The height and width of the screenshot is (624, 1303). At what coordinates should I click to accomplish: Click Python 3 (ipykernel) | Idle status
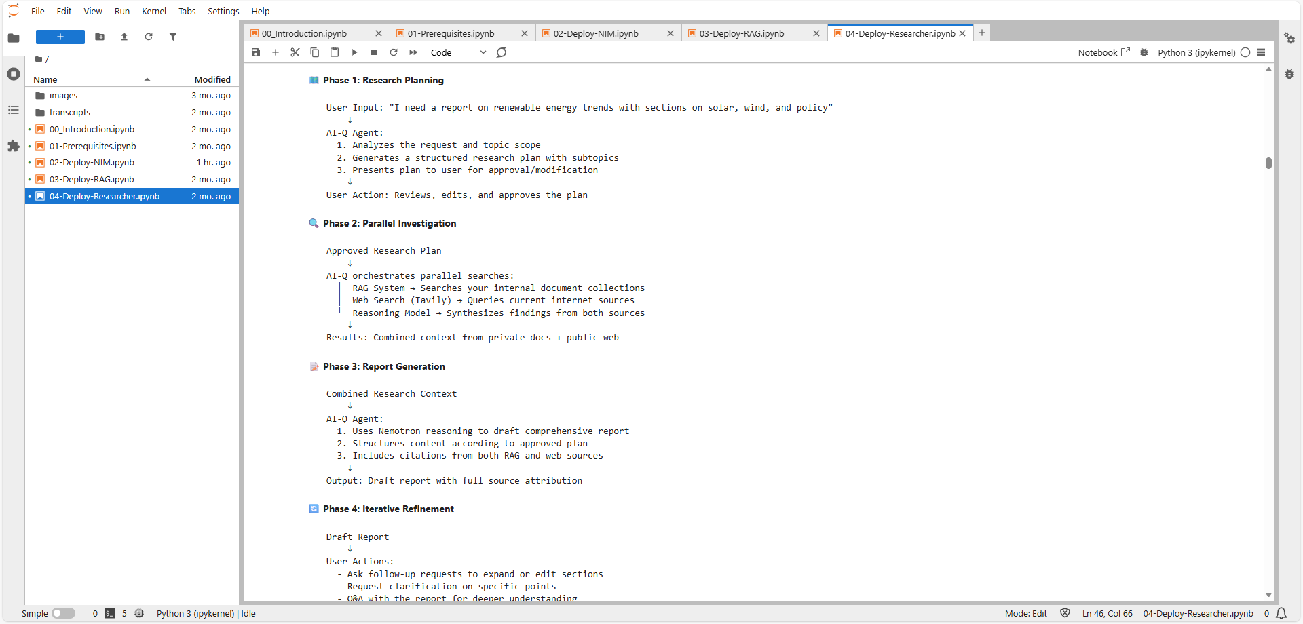(206, 613)
